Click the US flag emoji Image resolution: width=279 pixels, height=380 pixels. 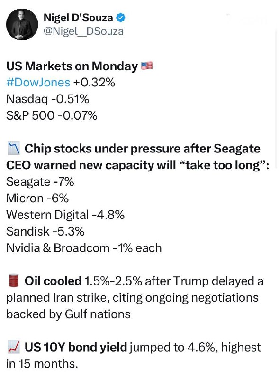coord(147,66)
